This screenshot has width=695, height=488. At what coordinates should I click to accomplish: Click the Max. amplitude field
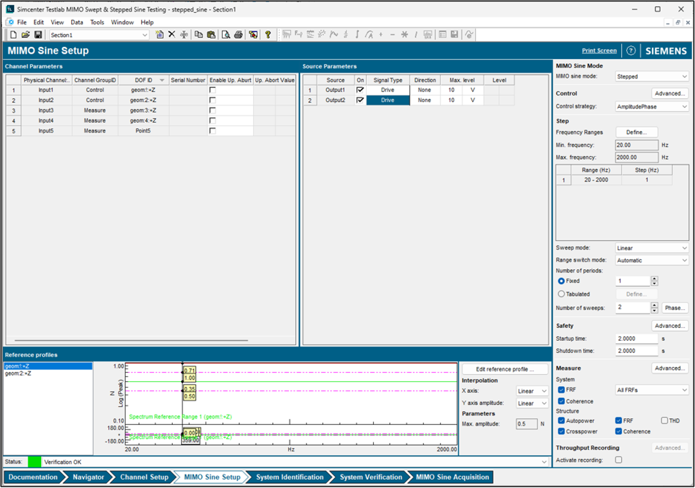coord(525,424)
